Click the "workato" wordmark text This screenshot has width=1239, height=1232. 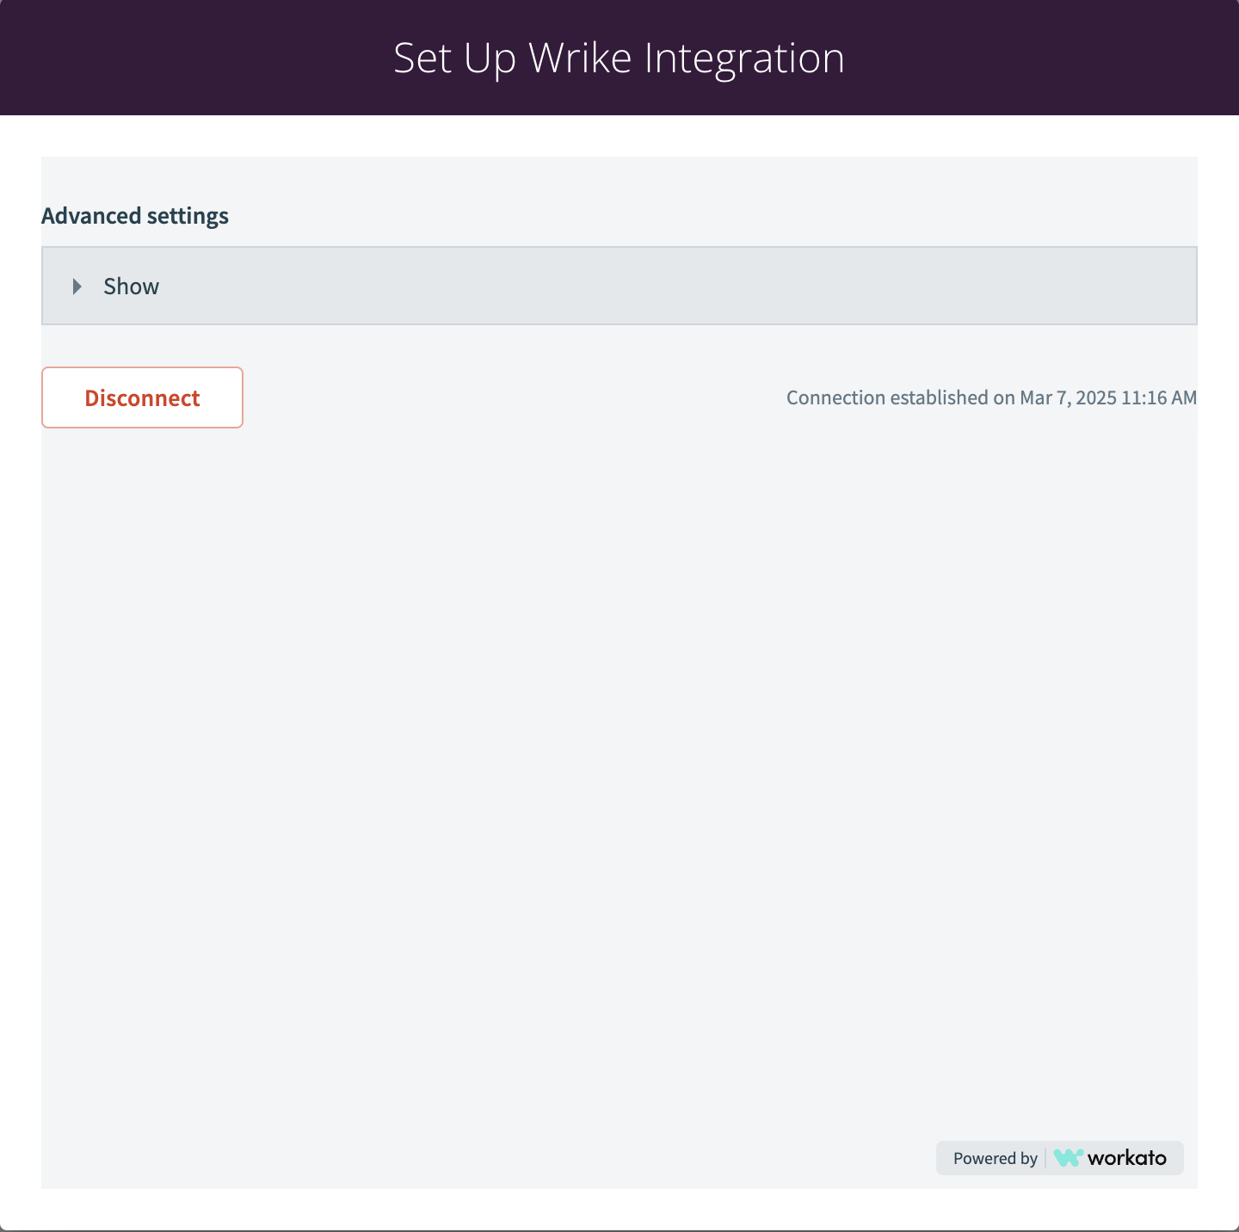click(1127, 1158)
